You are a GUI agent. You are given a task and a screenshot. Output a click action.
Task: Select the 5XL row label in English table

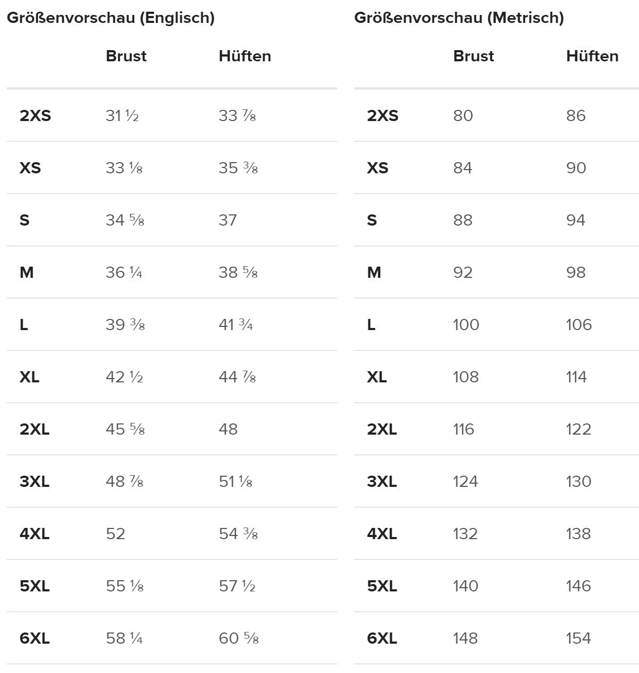35,586
